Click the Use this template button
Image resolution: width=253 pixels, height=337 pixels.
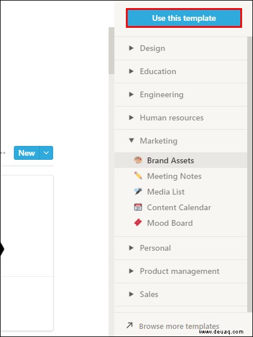click(x=184, y=18)
